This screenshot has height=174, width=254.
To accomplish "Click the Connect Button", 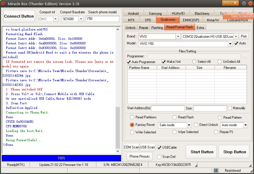I will (x=19, y=16).
